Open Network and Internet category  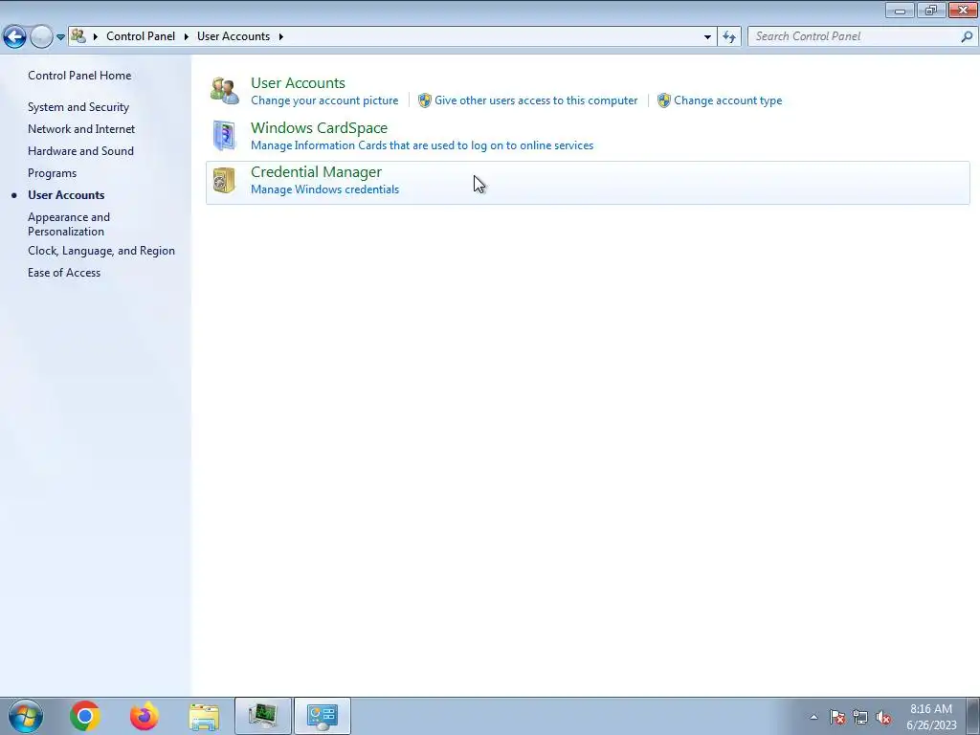click(x=81, y=129)
